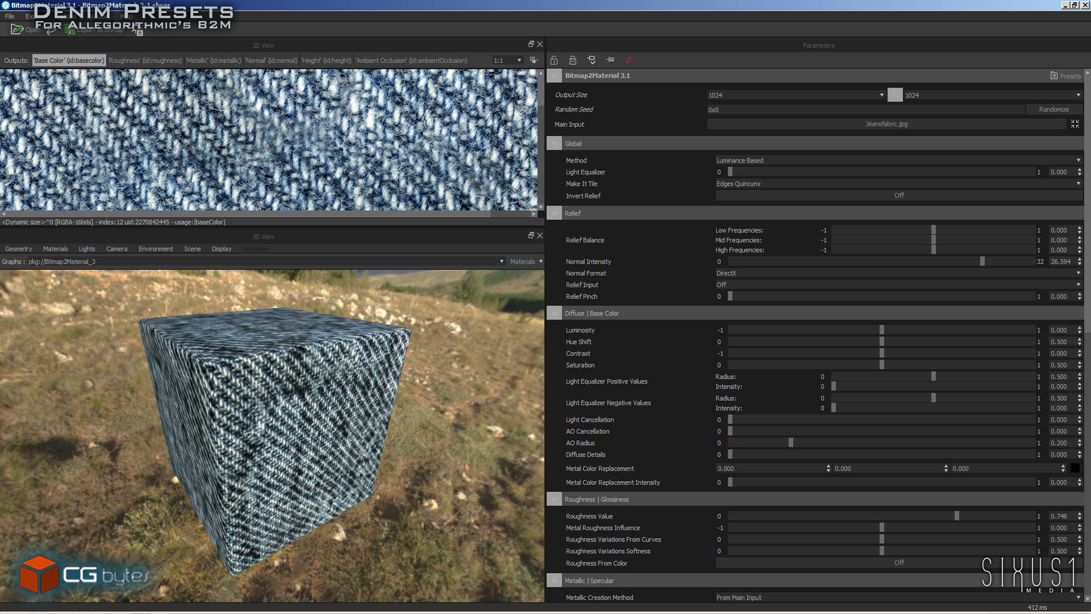
Task: Open the Materials dropdown in 3D View
Action: tap(526, 262)
